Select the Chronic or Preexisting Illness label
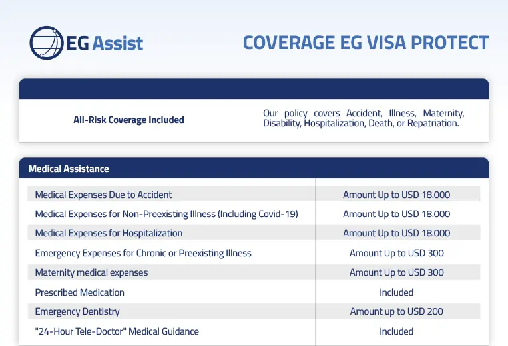This screenshot has width=508, height=346. pyautogui.click(x=143, y=253)
